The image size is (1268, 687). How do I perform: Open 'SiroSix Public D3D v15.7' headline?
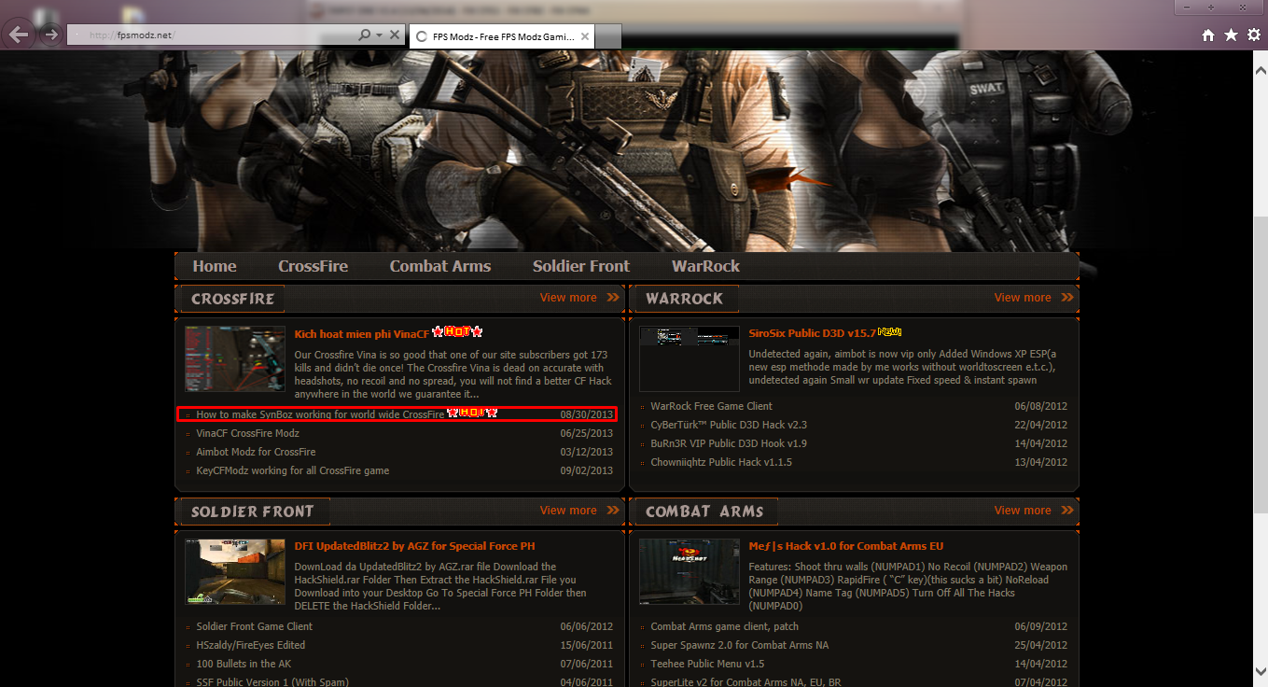[x=812, y=333]
